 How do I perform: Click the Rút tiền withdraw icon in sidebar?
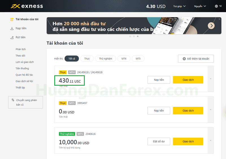[x=12, y=37]
